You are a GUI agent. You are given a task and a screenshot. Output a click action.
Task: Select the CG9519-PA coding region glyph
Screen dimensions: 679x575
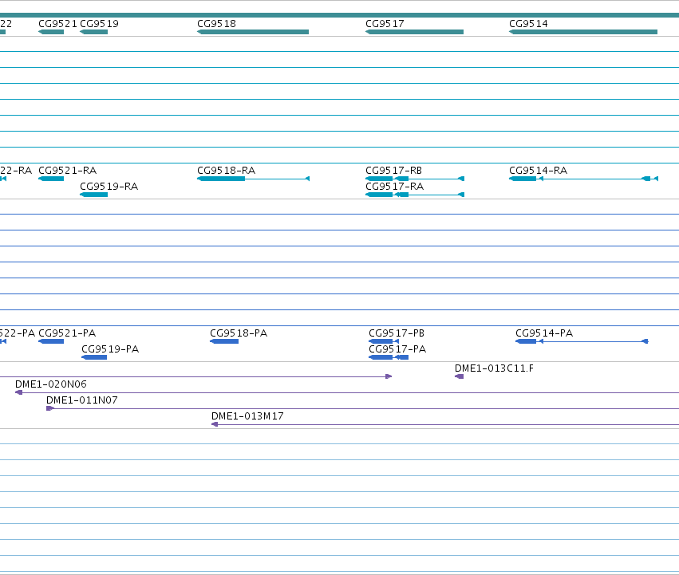pos(94,357)
